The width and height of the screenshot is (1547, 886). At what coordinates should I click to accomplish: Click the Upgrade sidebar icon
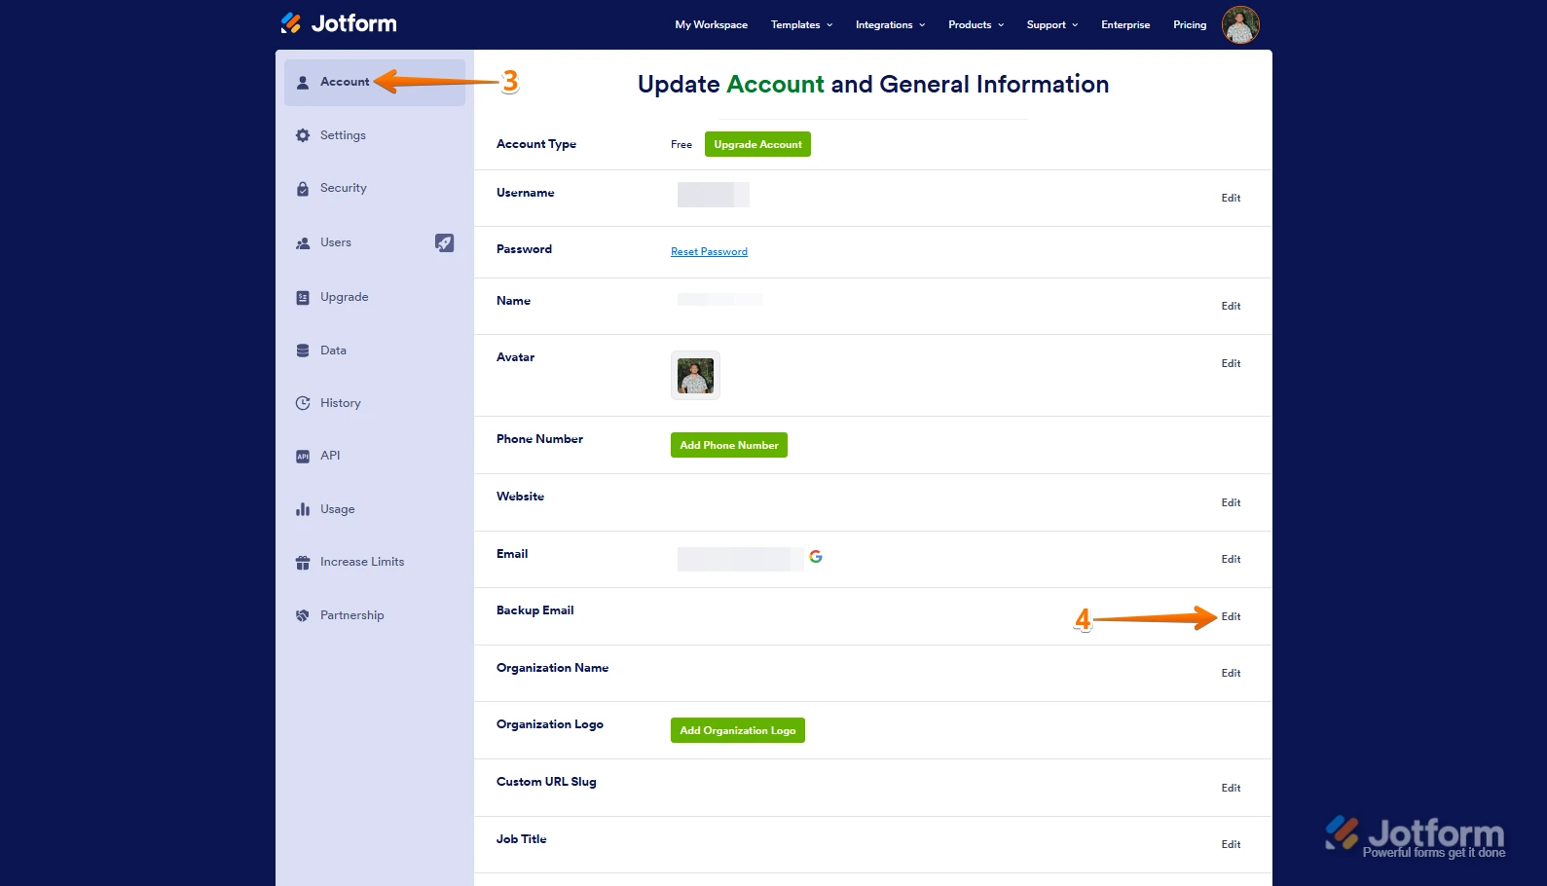pos(303,298)
